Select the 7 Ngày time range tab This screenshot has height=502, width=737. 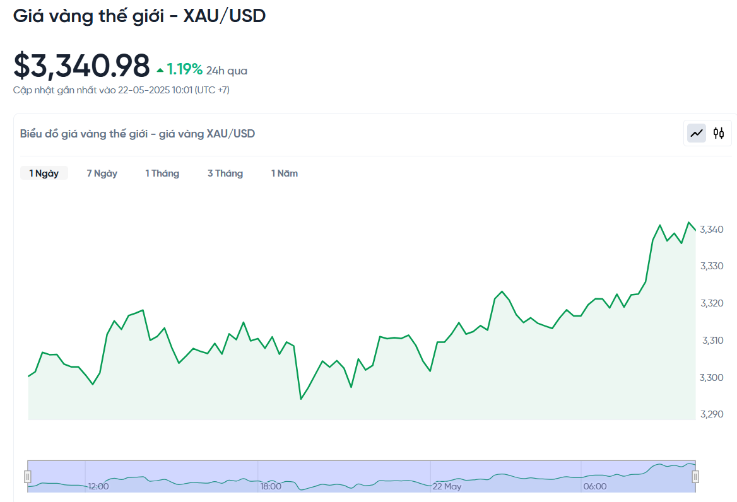pyautogui.click(x=102, y=173)
